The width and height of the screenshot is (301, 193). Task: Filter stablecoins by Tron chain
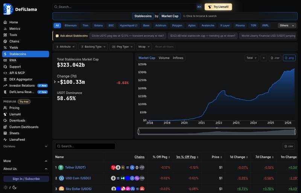pyautogui.click(x=85, y=26)
